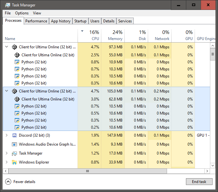Click the Python icon in the 0.2% CPU row
Image resolution: width=218 pixels, height=192 pixels.
[x=17, y=127]
